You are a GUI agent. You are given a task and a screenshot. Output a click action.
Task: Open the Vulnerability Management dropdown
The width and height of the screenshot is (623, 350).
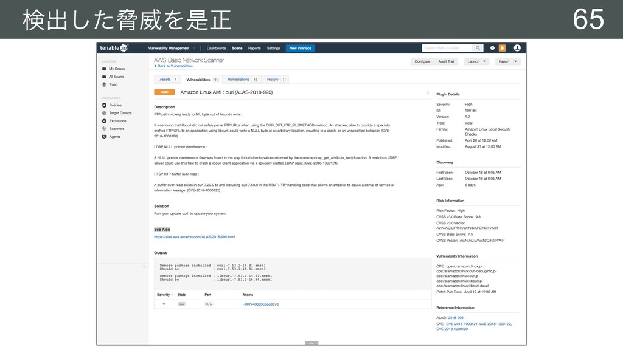[x=171, y=49]
